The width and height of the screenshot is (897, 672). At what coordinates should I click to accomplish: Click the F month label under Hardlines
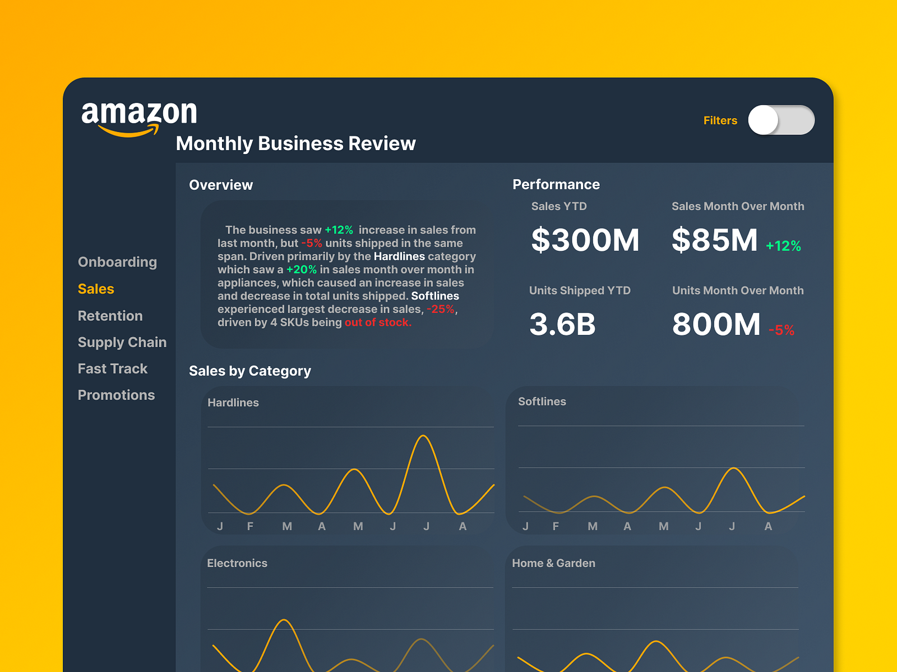click(x=250, y=526)
